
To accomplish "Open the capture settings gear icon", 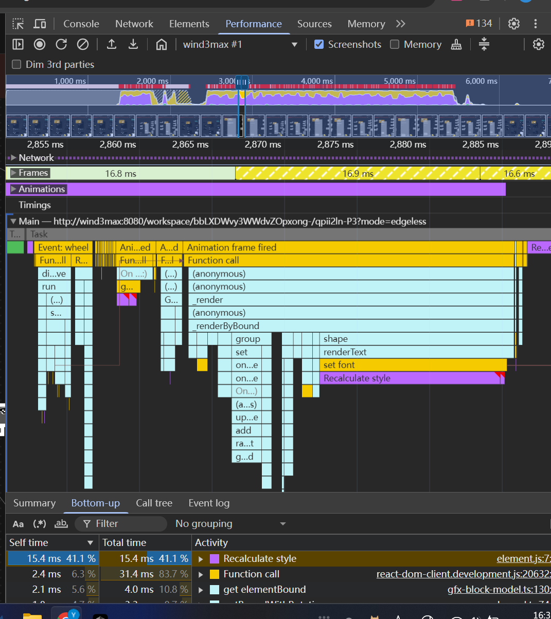I will pyautogui.click(x=538, y=44).
